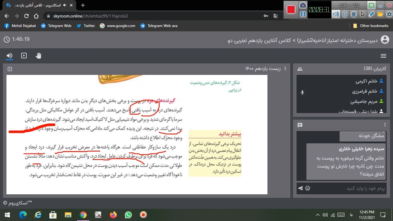Take a screenshot with recorder camera icon
Image resolution: width=393 pixels, height=221 pixels.
point(303,5)
